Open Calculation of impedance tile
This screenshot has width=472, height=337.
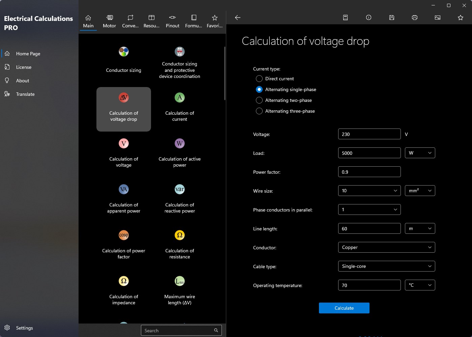[124, 292]
